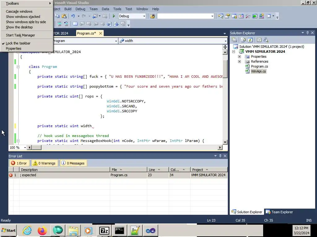317x237 pixels.
Task: Pin the Solution Explorer auto-hide pushpin
Action: point(307,33)
